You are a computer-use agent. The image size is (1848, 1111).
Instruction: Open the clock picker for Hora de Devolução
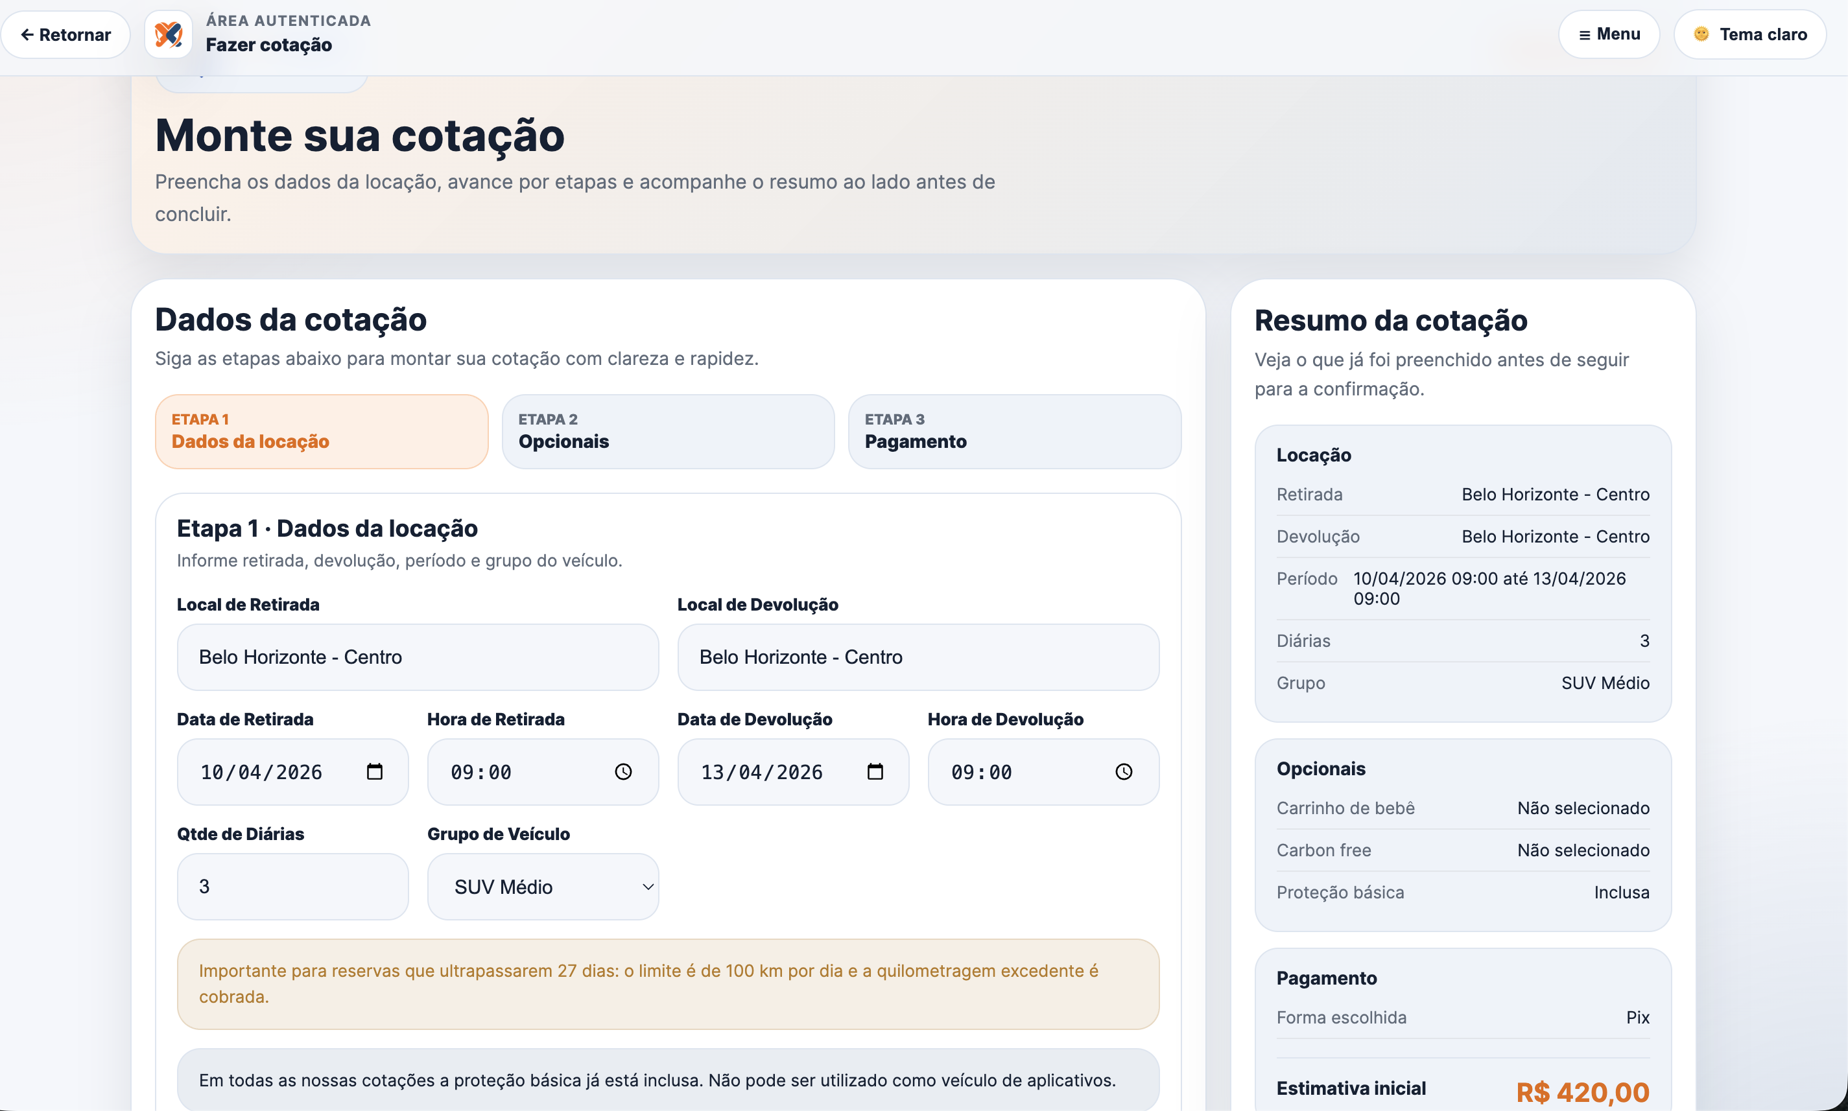(x=1124, y=771)
